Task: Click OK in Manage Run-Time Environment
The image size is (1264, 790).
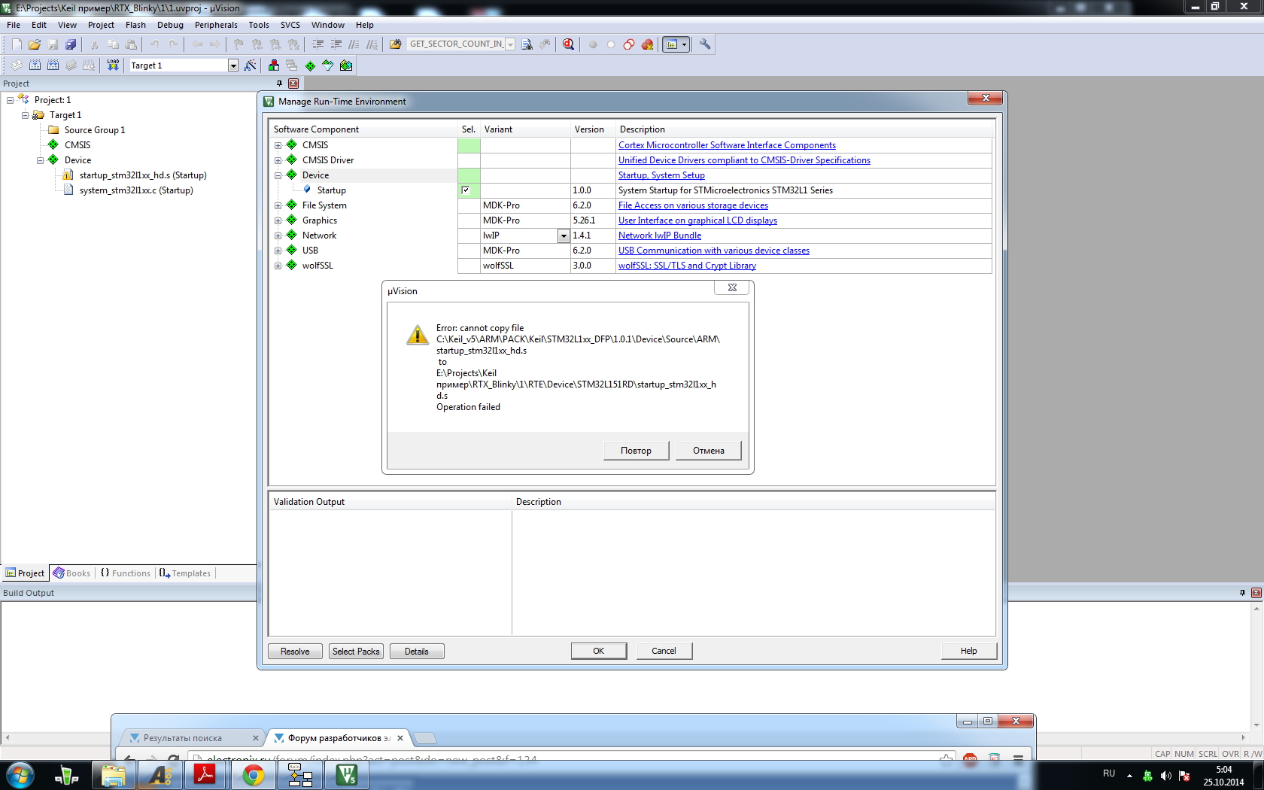Action: pyautogui.click(x=599, y=651)
